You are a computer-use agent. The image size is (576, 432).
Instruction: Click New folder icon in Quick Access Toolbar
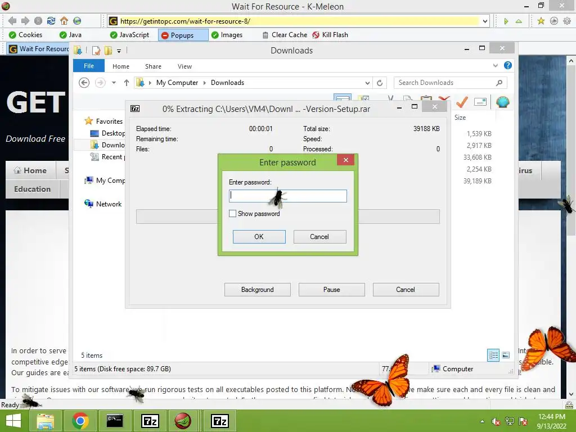pos(108,51)
